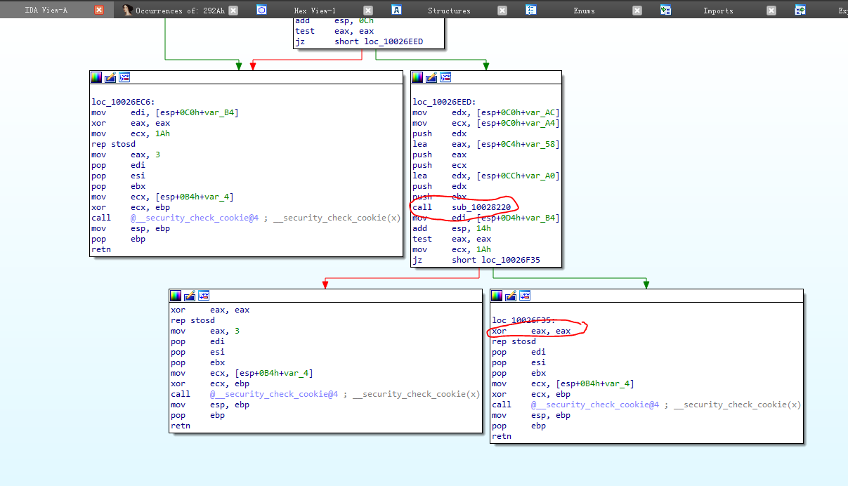Click pencil edit icon in loc_10026EC6 block
848x486 pixels.
point(110,77)
